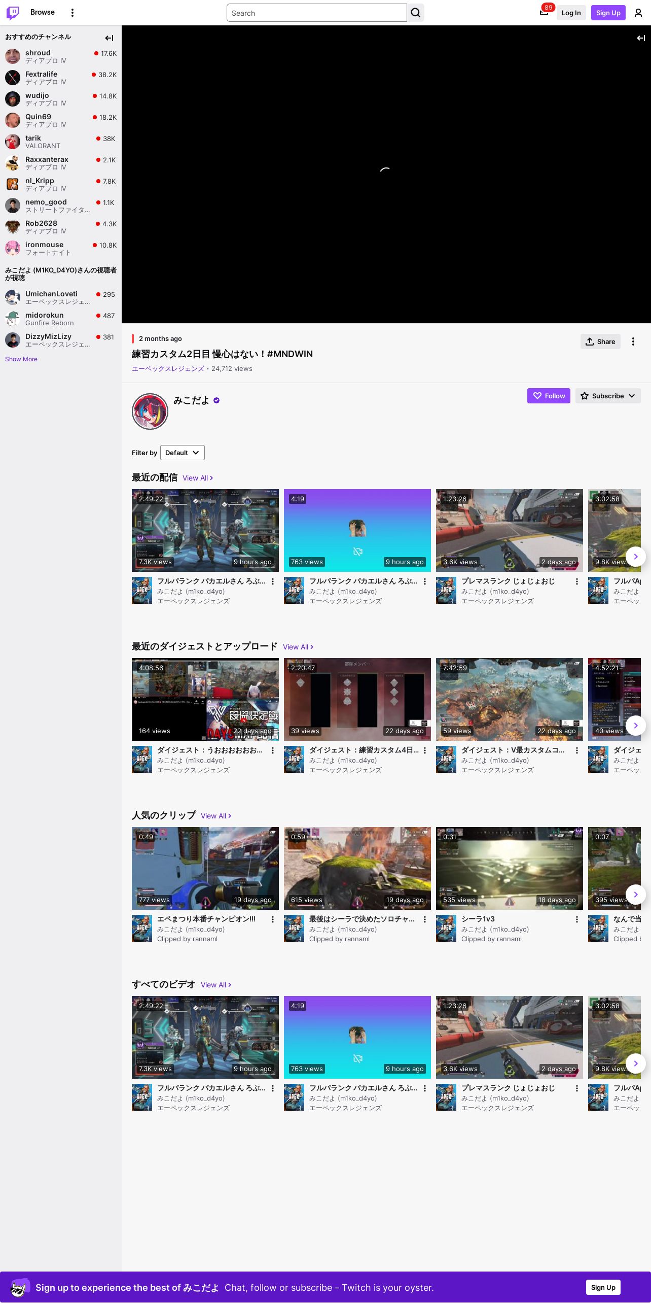Open options for プレマスランク じょじょおじ recent broadcast
This screenshot has width=651, height=1303.
coord(577,581)
